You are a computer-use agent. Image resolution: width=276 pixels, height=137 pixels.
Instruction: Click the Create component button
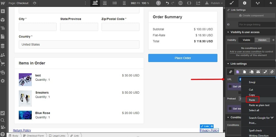251,16
